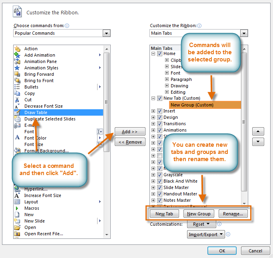Click the Format Background paint icon
273x258 pixels.
tap(17, 150)
